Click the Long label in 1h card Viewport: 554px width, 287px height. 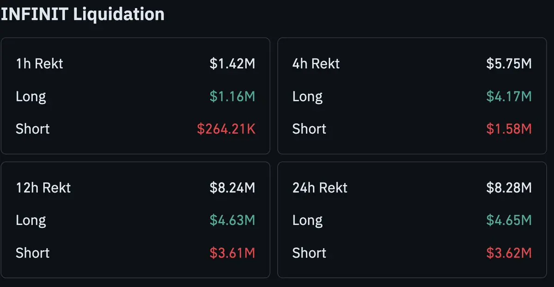point(31,97)
